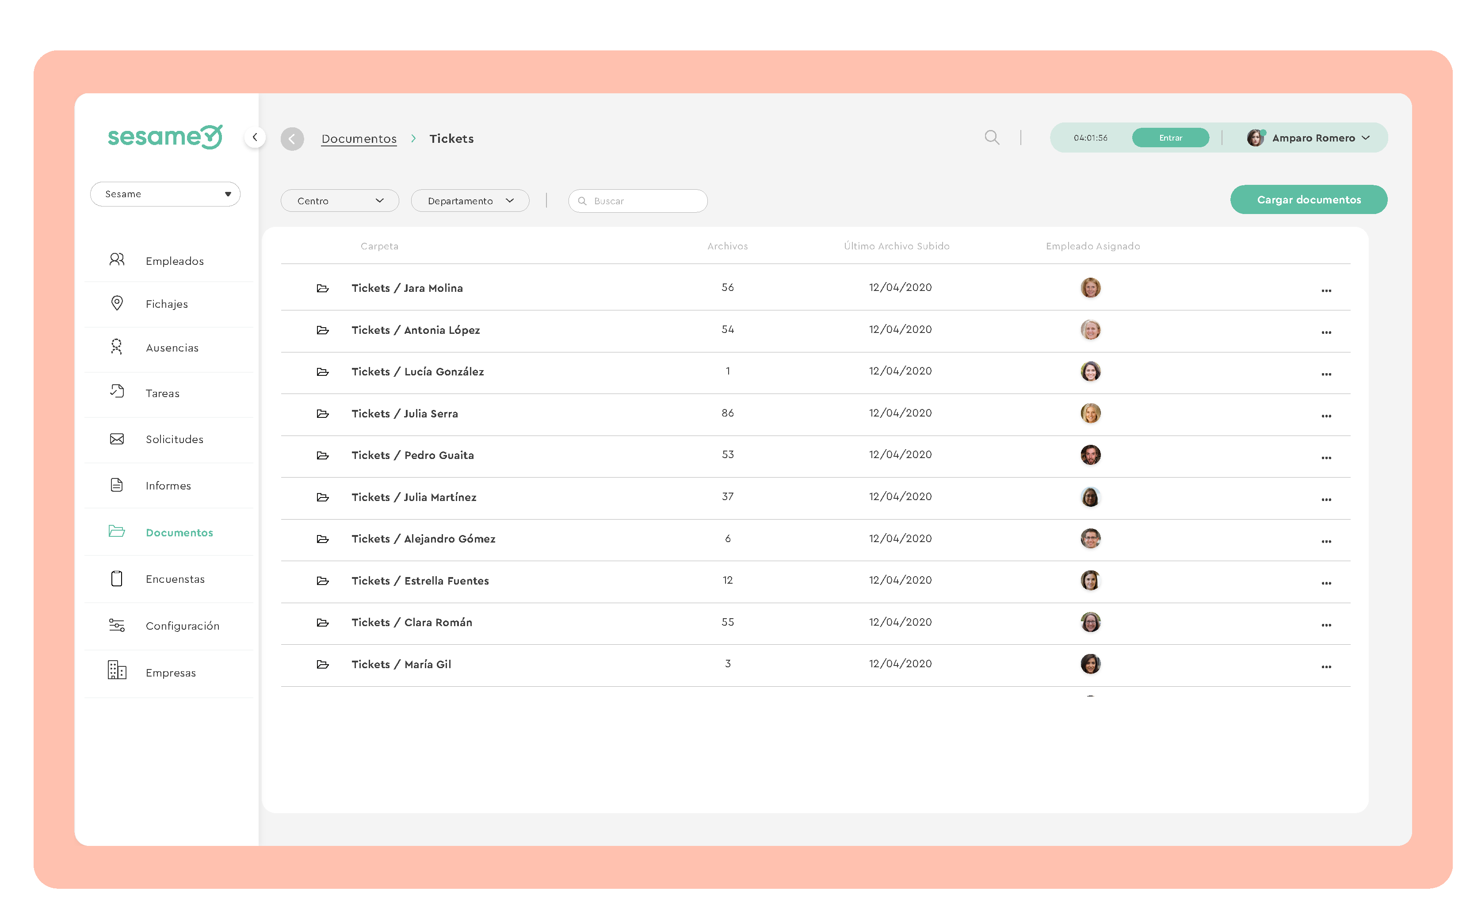
Task: Click the Entrar clock-in button
Action: point(1170,138)
